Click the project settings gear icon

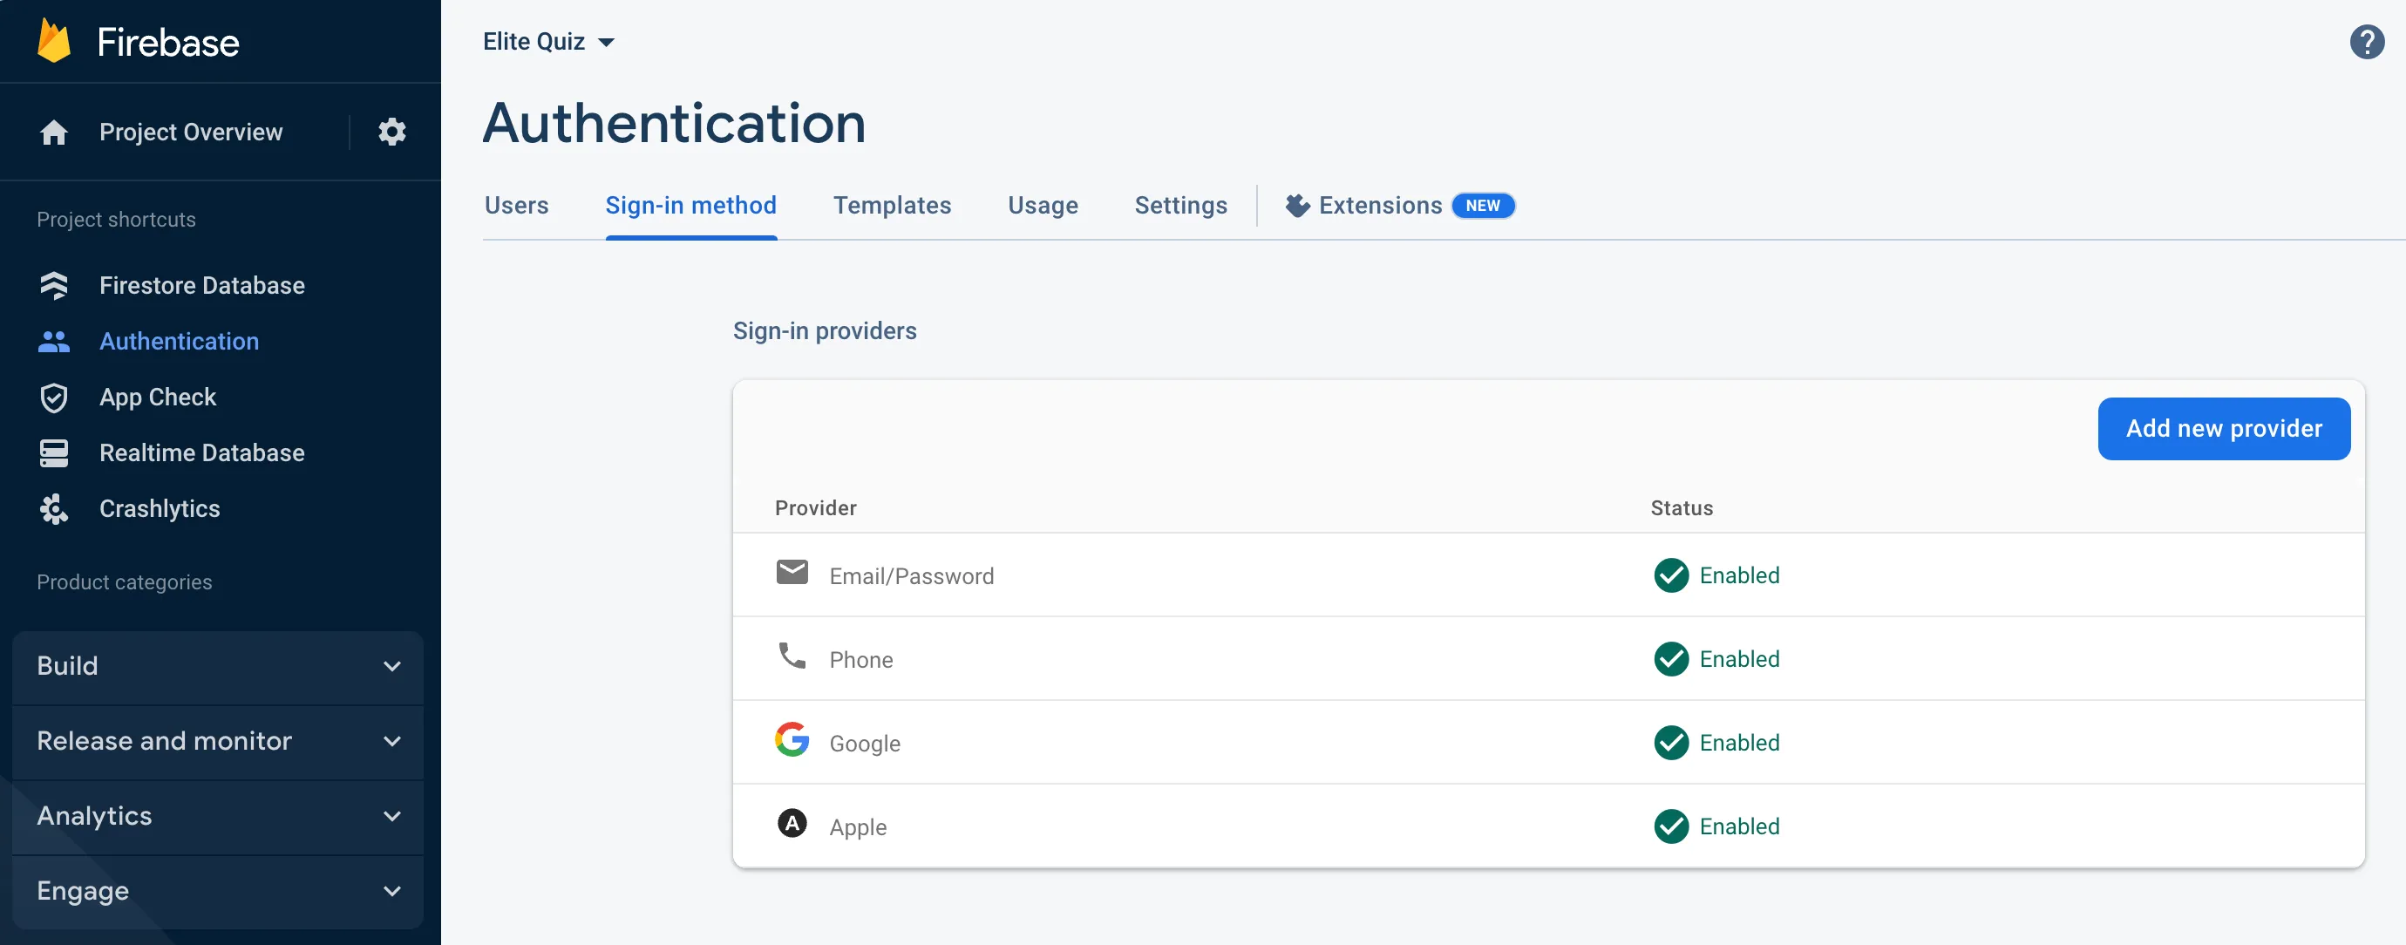click(x=392, y=132)
